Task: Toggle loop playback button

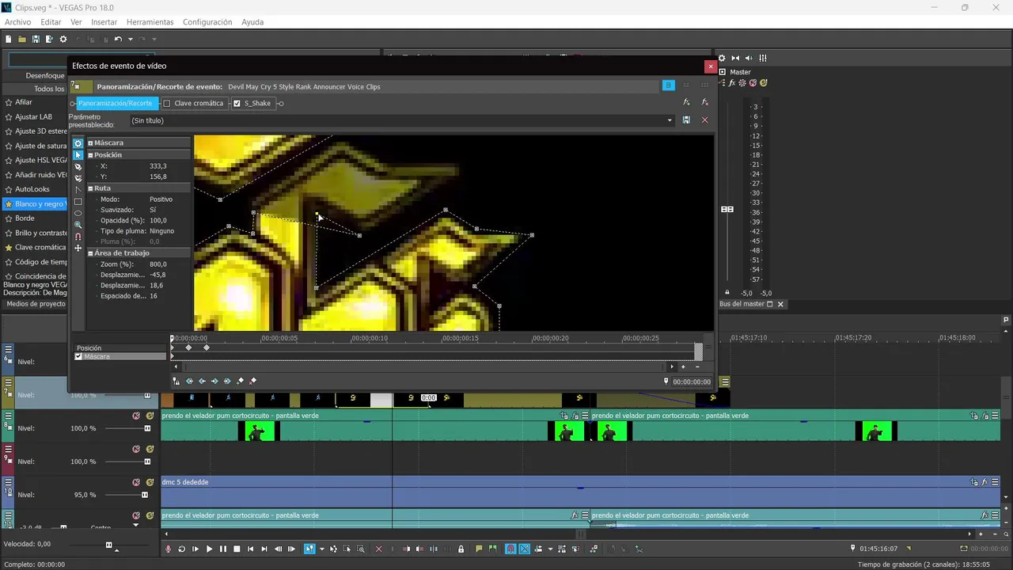Action: [181, 549]
